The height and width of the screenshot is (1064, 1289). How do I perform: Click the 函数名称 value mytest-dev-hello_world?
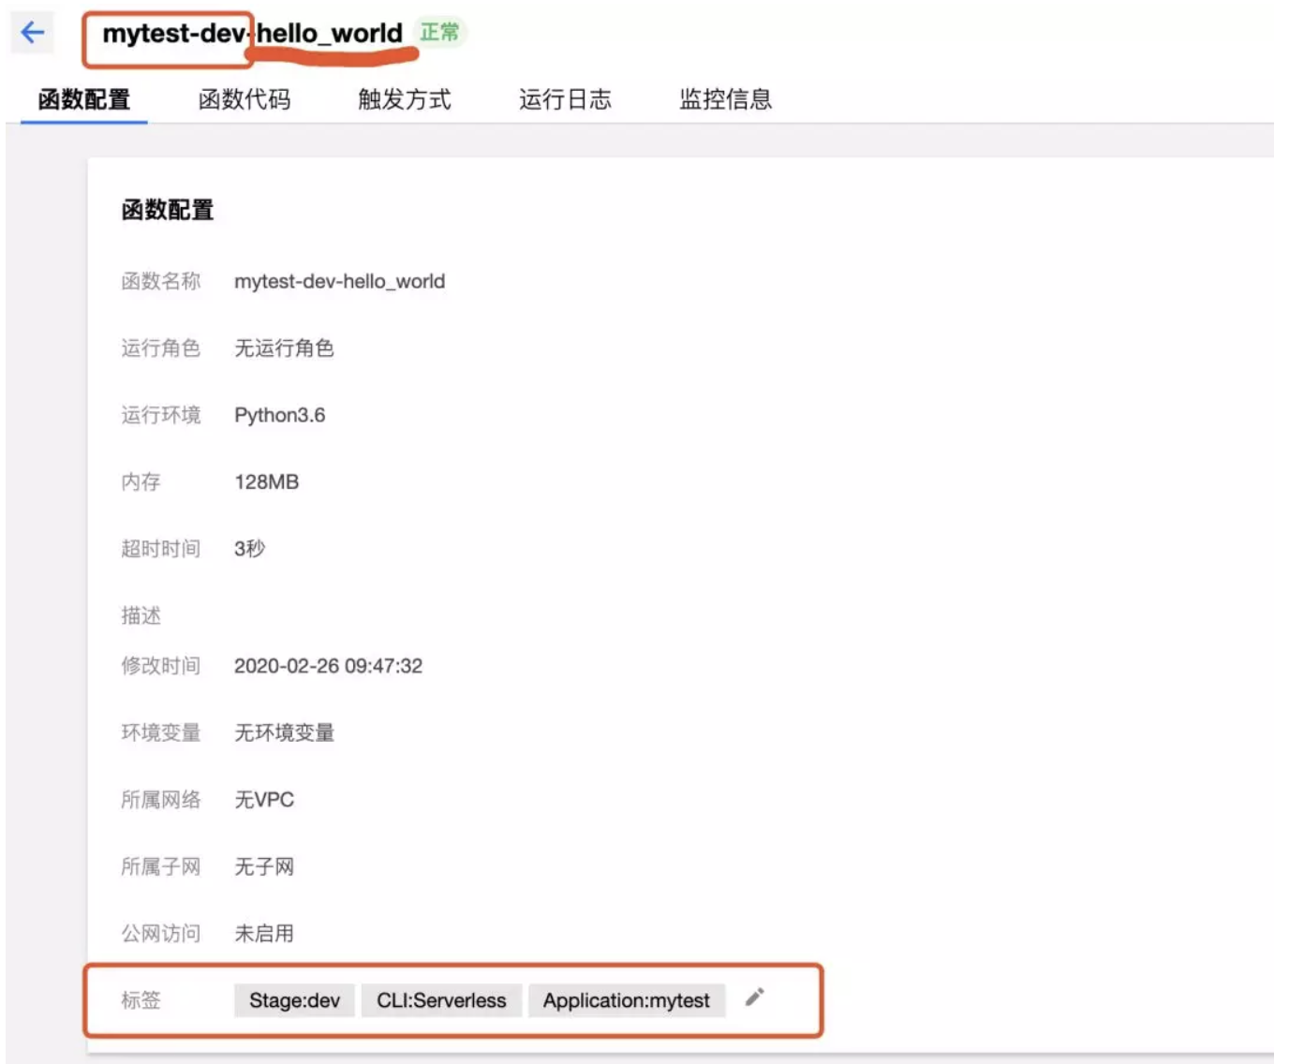[341, 281]
